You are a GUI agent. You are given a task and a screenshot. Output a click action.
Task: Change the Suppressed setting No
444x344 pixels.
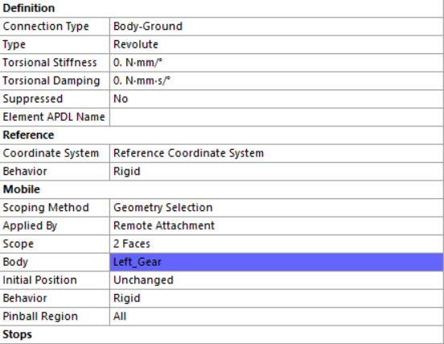(x=277, y=99)
